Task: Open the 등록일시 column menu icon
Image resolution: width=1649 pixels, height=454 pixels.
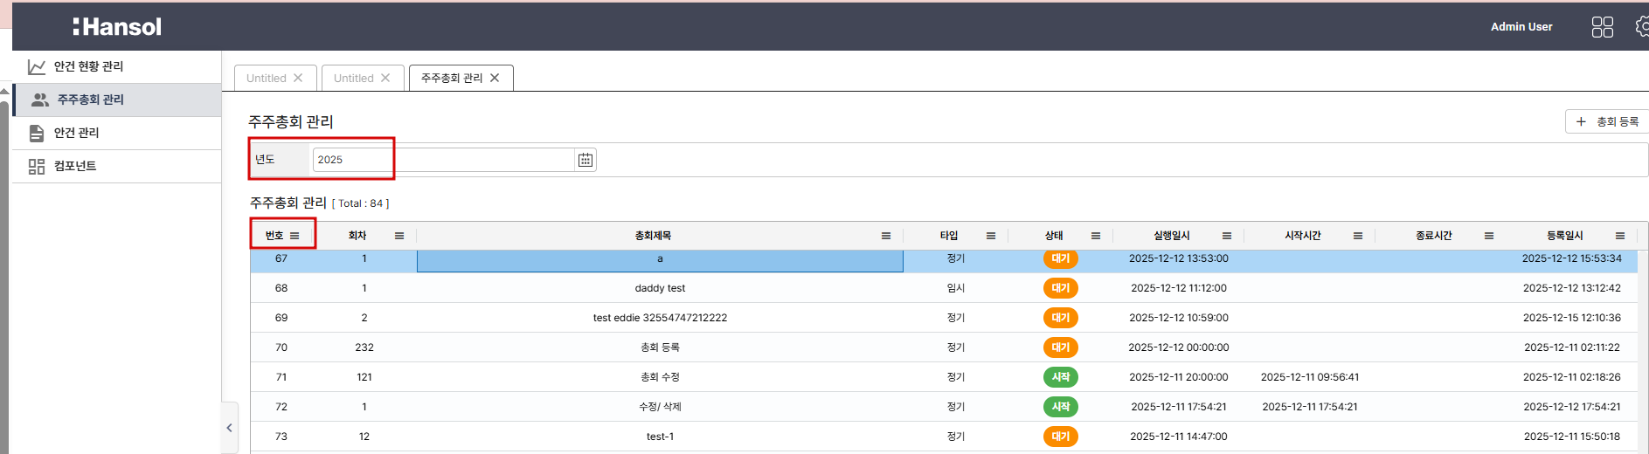Action: click(1620, 236)
